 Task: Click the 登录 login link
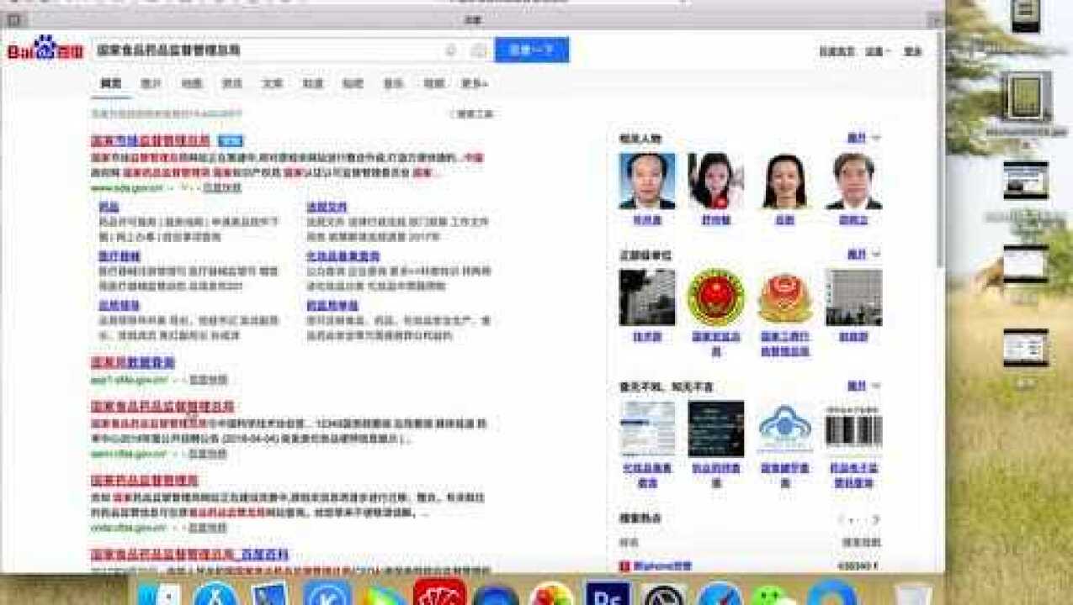pos(913,51)
